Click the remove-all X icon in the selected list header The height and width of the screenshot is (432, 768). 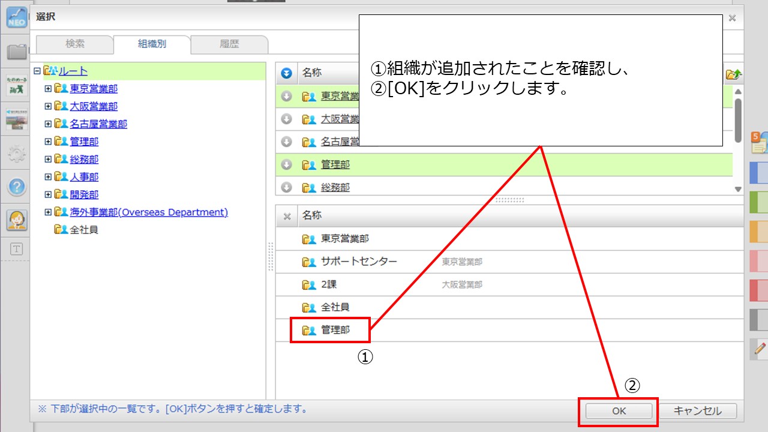(x=287, y=216)
